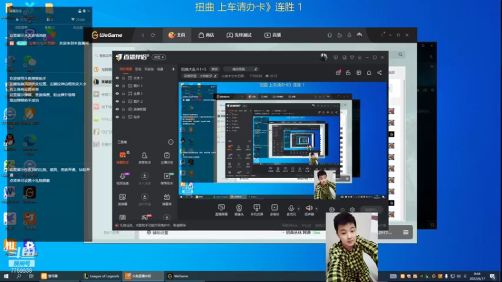The width and height of the screenshot is (502, 282).
Task: Open 直播伴侣 hamburger menu icon
Action: point(360,58)
